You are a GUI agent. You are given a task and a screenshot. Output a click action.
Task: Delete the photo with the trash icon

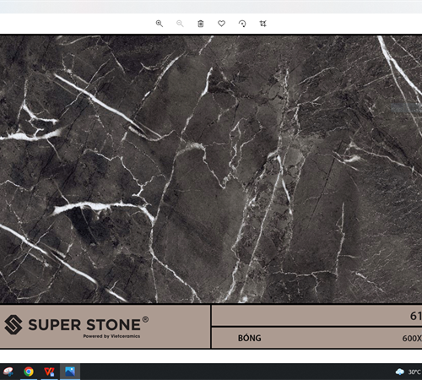(x=201, y=24)
